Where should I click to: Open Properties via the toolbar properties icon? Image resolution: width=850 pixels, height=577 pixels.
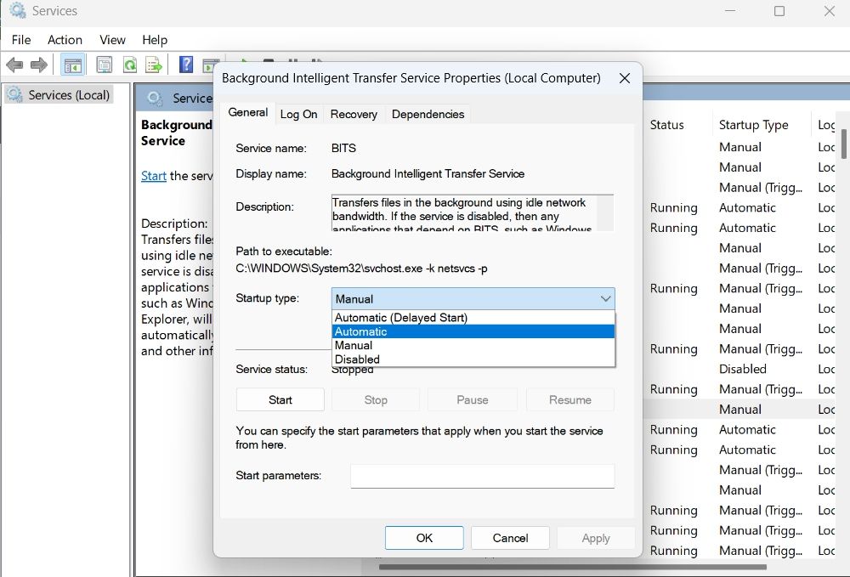click(x=104, y=65)
